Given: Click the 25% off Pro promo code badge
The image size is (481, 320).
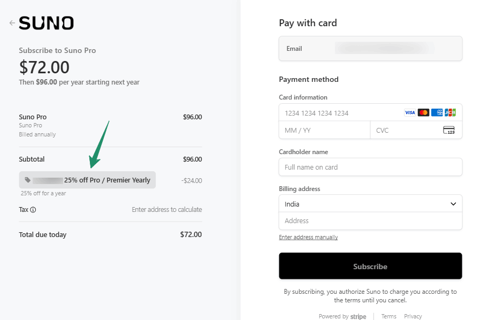Looking at the screenshot, I should pos(87,180).
